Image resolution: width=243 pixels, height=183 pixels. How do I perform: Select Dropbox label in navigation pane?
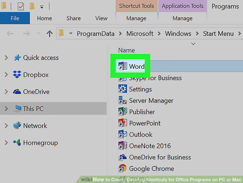[36, 75]
